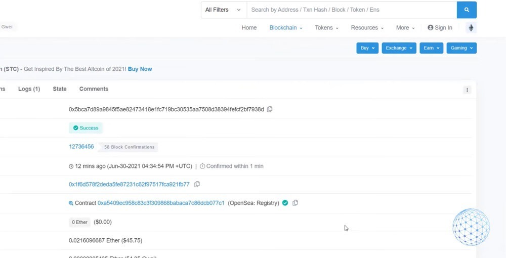Open block number 12736456 link

pyautogui.click(x=81, y=147)
